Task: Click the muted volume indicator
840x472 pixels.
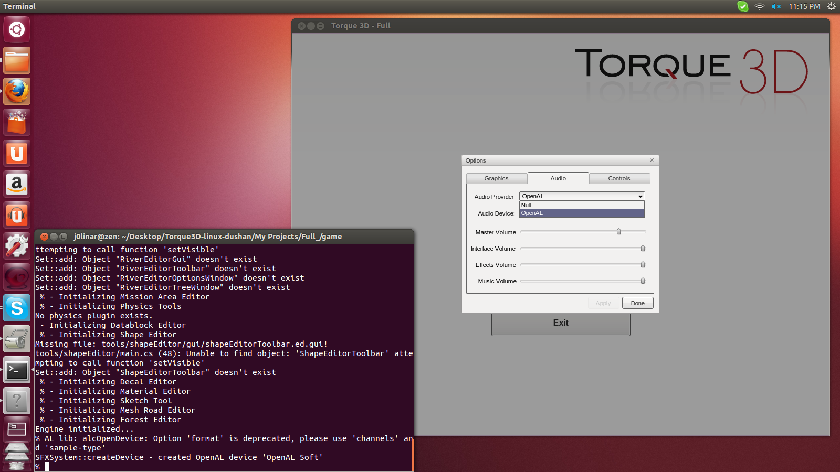Action: pyautogui.click(x=776, y=6)
